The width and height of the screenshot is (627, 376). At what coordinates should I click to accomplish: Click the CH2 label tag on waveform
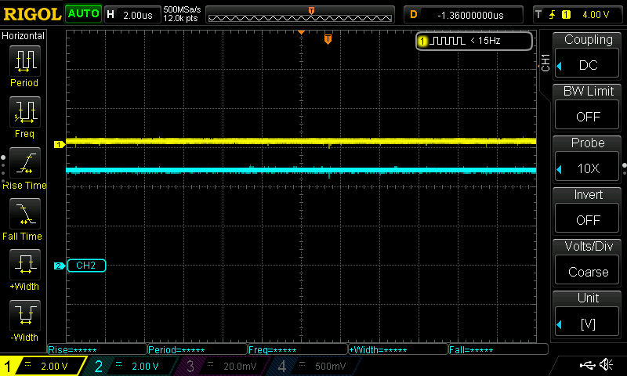(x=86, y=266)
